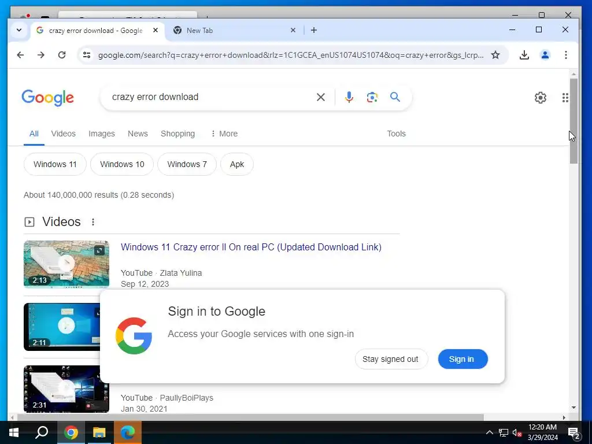Screen dimensions: 592x444
Task: Select the News results tab
Action: click(138, 134)
